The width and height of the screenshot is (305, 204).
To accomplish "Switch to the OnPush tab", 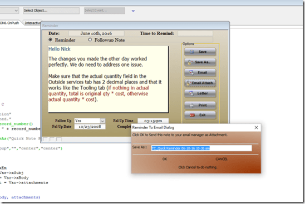I will click(9, 23).
